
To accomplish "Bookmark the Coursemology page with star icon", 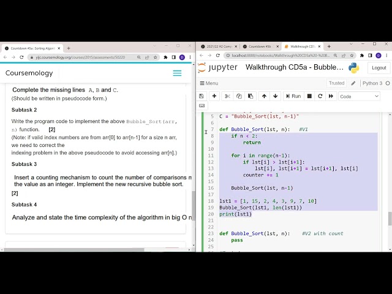I will 155,57.
